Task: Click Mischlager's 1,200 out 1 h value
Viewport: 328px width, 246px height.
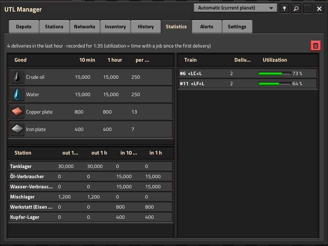Action: click(94, 197)
